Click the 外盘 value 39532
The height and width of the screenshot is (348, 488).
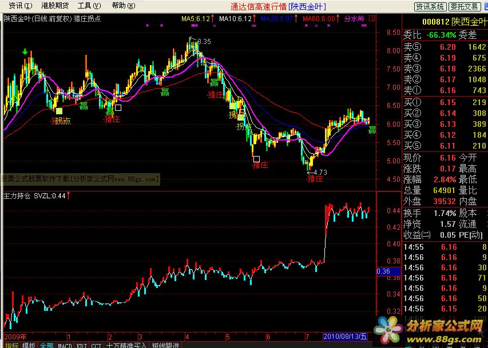click(x=445, y=201)
